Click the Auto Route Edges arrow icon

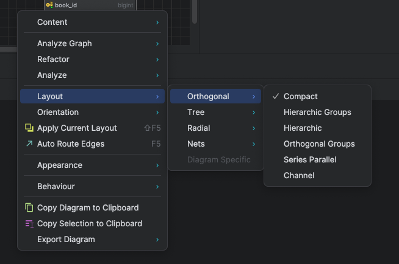coord(29,144)
